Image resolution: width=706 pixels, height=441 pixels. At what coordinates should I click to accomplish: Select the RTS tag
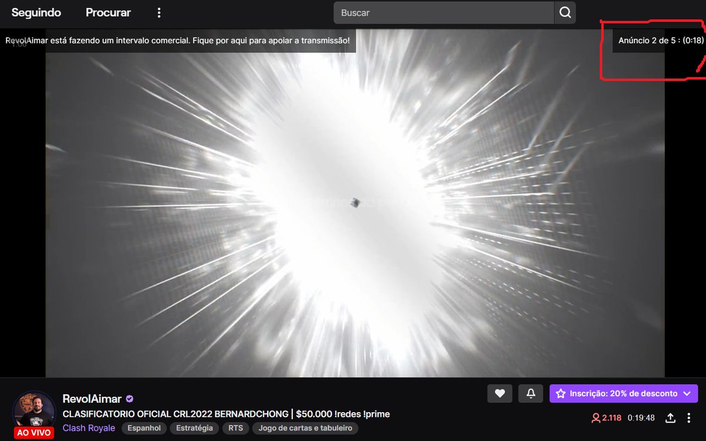pos(235,428)
